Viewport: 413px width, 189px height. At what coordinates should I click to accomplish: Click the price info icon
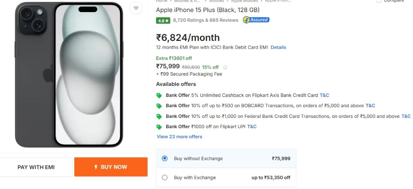point(225,67)
